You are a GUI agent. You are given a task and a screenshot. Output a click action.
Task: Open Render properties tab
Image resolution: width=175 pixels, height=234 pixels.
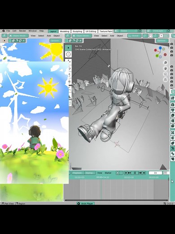173,104
